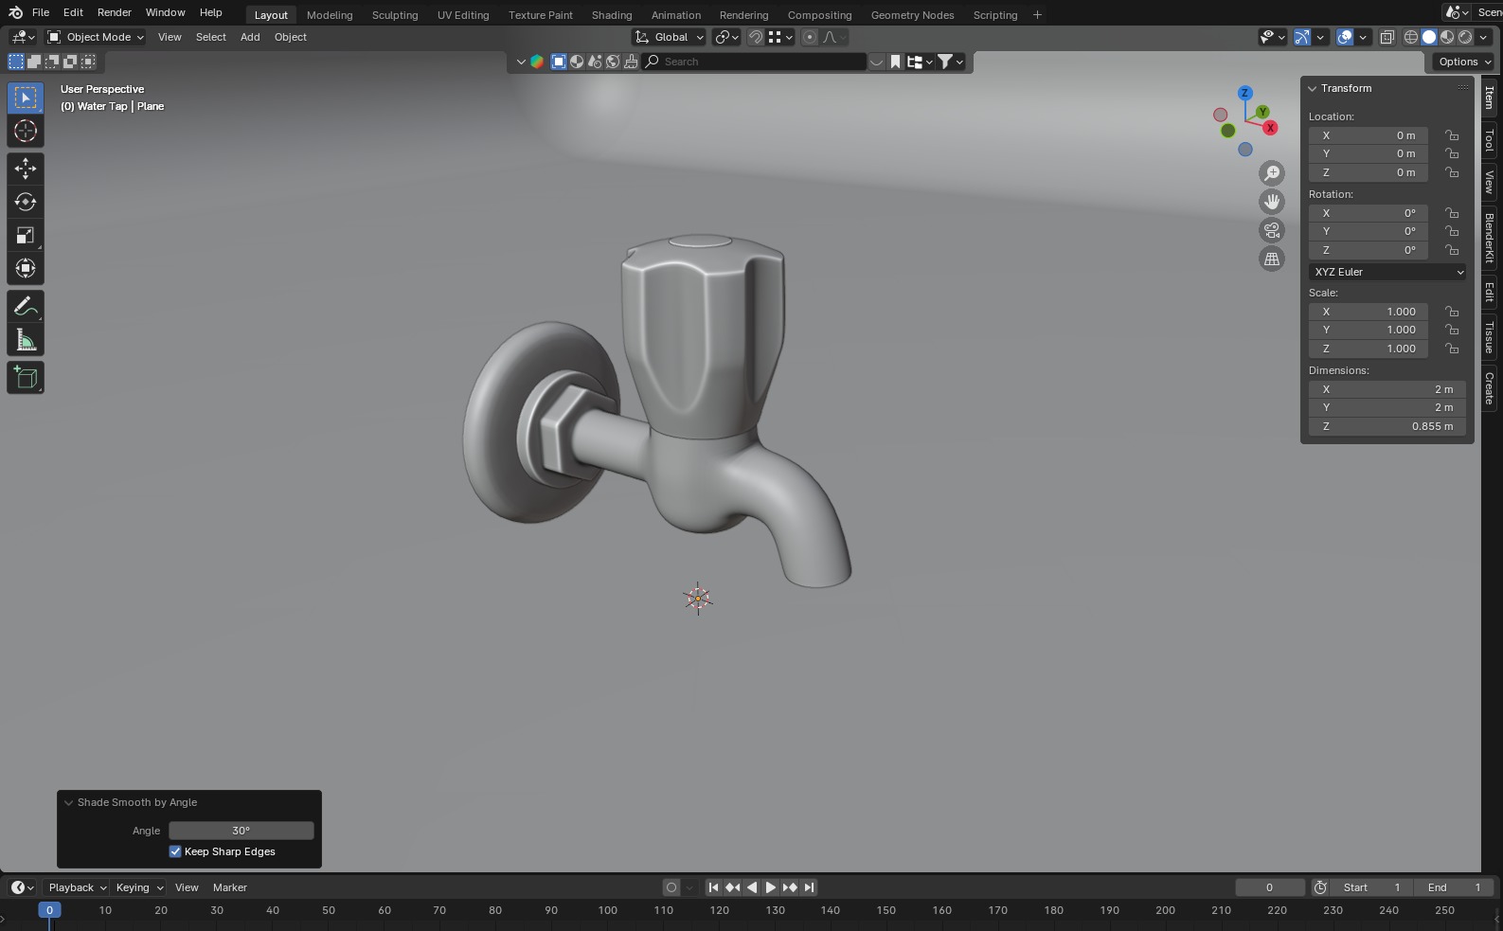Jump to the start frame
Viewport: 1503px width, 931px height.
point(713,887)
